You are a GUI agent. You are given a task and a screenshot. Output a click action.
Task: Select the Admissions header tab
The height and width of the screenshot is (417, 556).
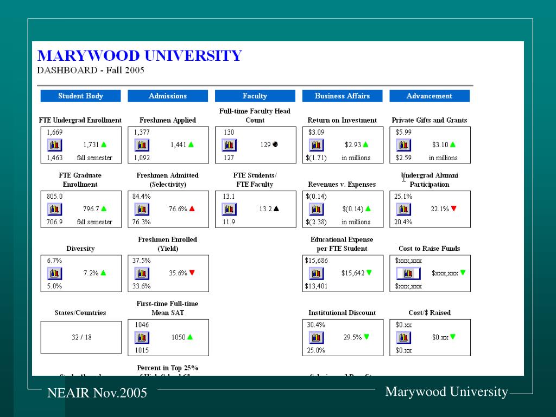point(168,96)
